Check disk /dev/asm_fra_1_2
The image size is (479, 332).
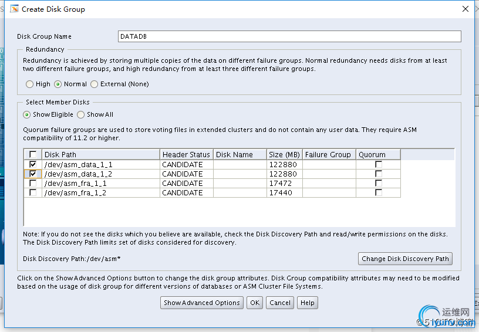33,193
